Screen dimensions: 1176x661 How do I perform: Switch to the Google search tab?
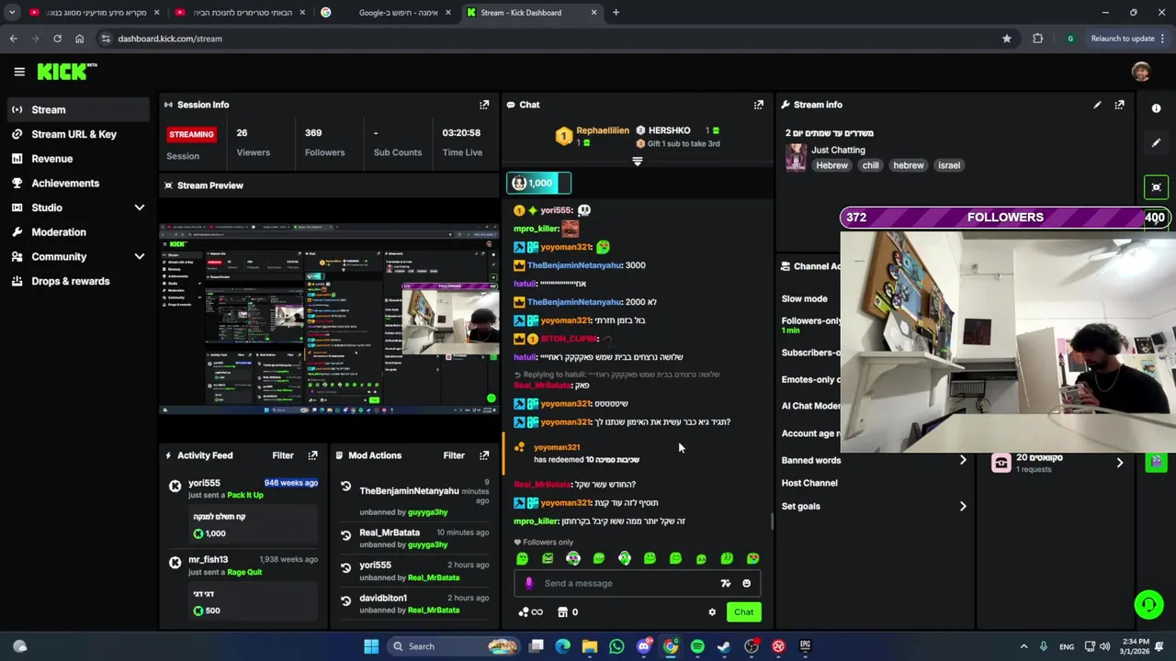[x=384, y=13]
